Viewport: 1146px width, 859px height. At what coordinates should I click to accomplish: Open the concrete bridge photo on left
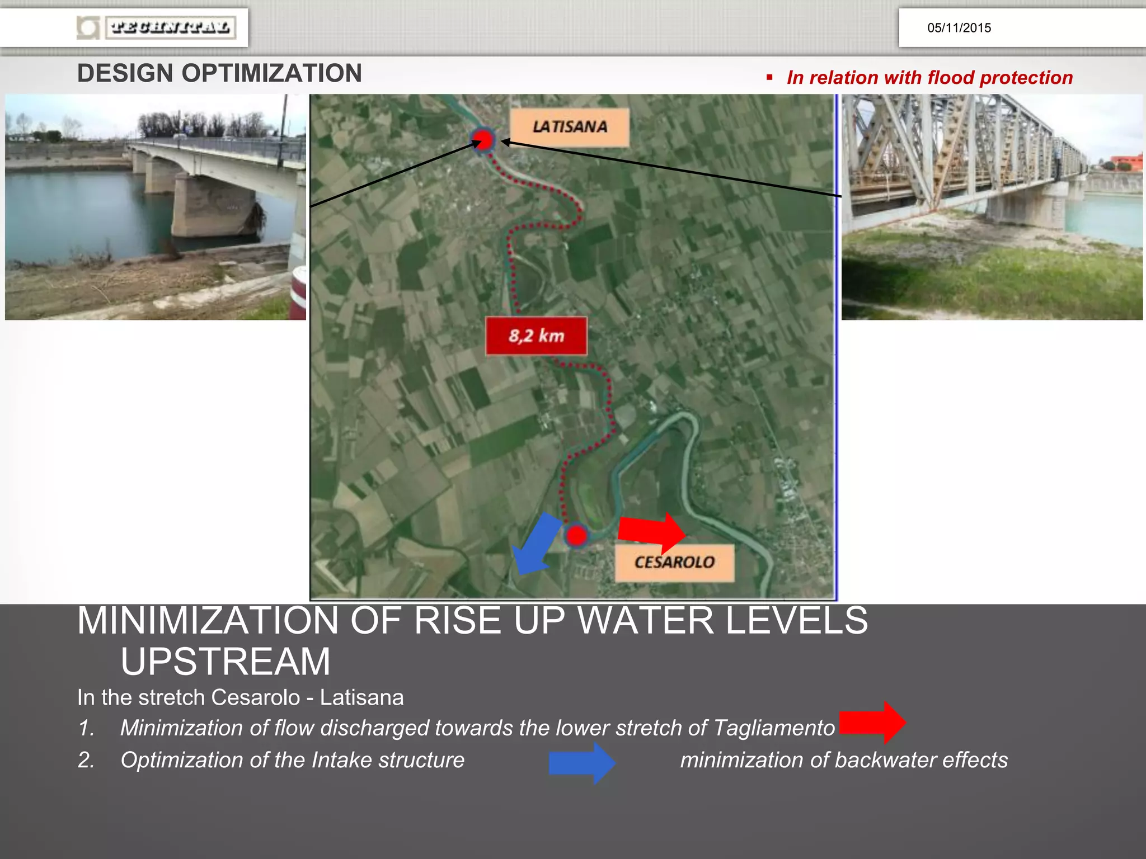click(x=156, y=207)
